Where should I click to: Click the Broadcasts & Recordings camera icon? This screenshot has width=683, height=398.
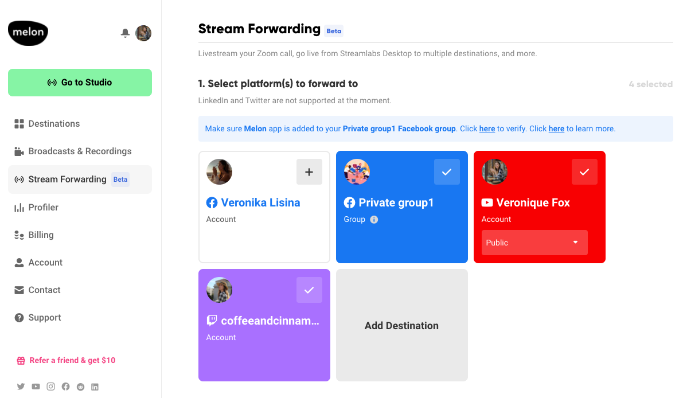(19, 151)
